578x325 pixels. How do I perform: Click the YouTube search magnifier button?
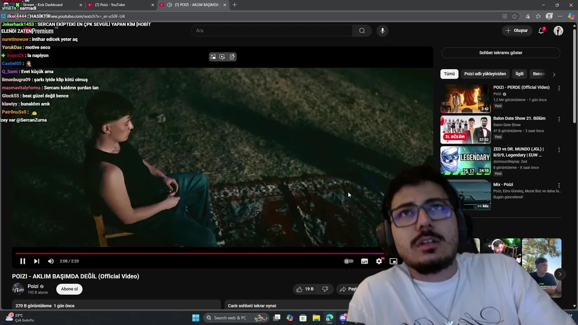[362, 31]
